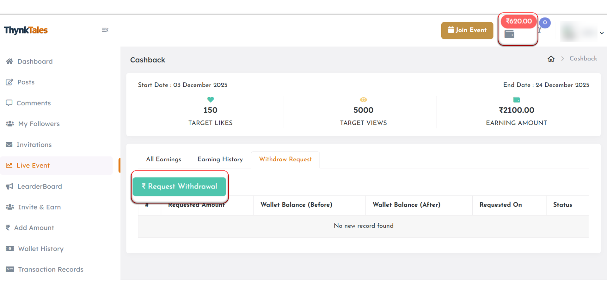Screen dimensions: 607x294
Task: Click the home breadcrumb icon
Action: tap(551, 59)
